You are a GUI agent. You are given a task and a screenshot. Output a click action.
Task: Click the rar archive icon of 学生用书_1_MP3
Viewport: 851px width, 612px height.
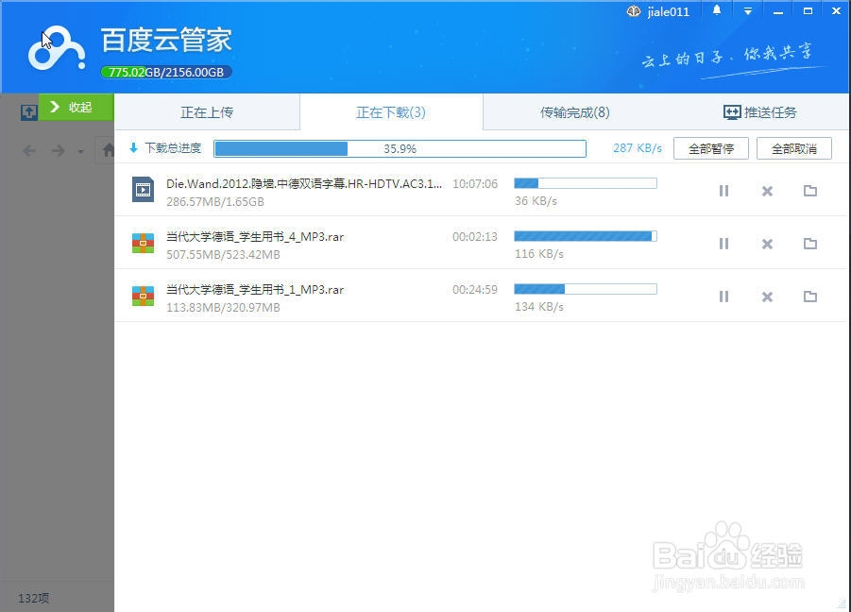click(x=143, y=296)
